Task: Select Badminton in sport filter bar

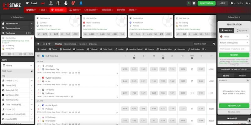Action: coord(180,49)
